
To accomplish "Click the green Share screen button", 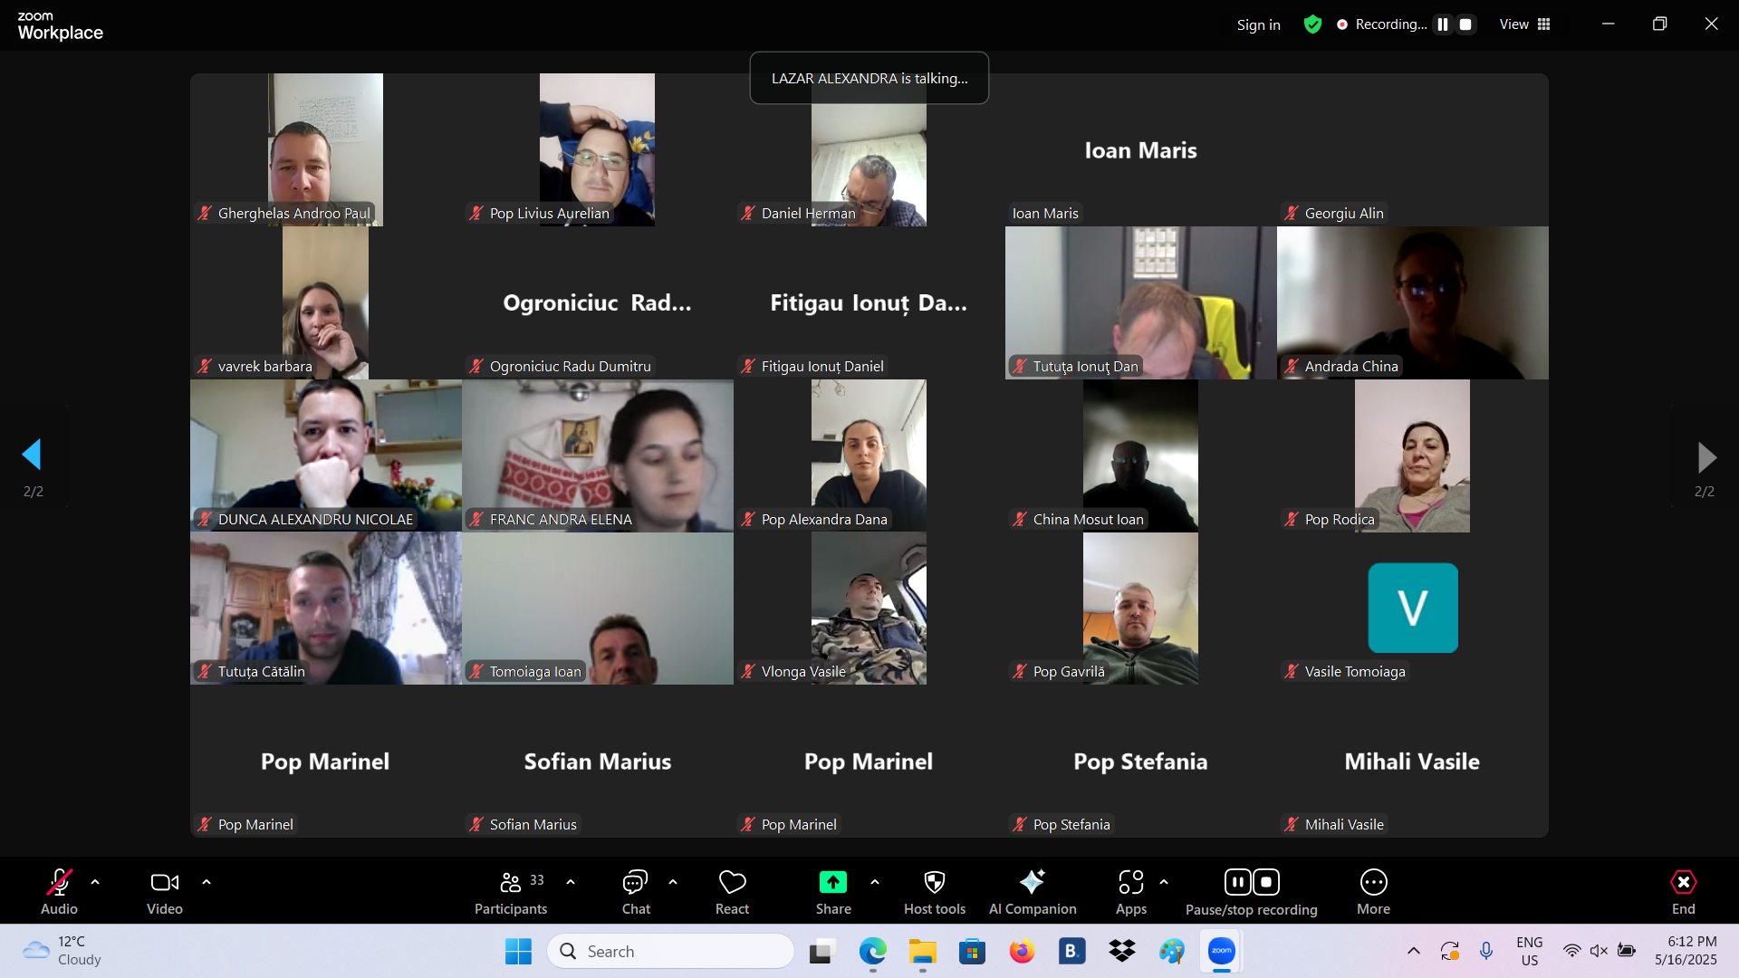I will tap(832, 883).
